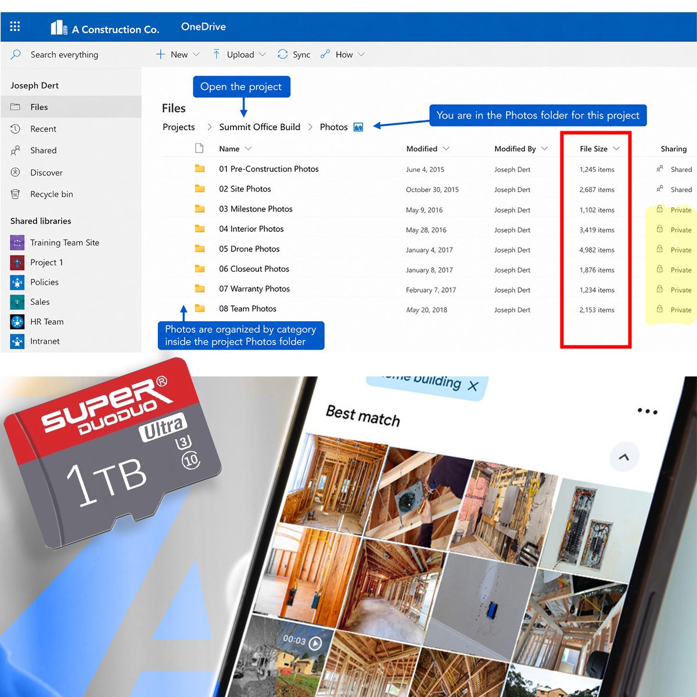Open the 06 Closeout Photos folder
The height and width of the screenshot is (697, 697).
point(254,269)
